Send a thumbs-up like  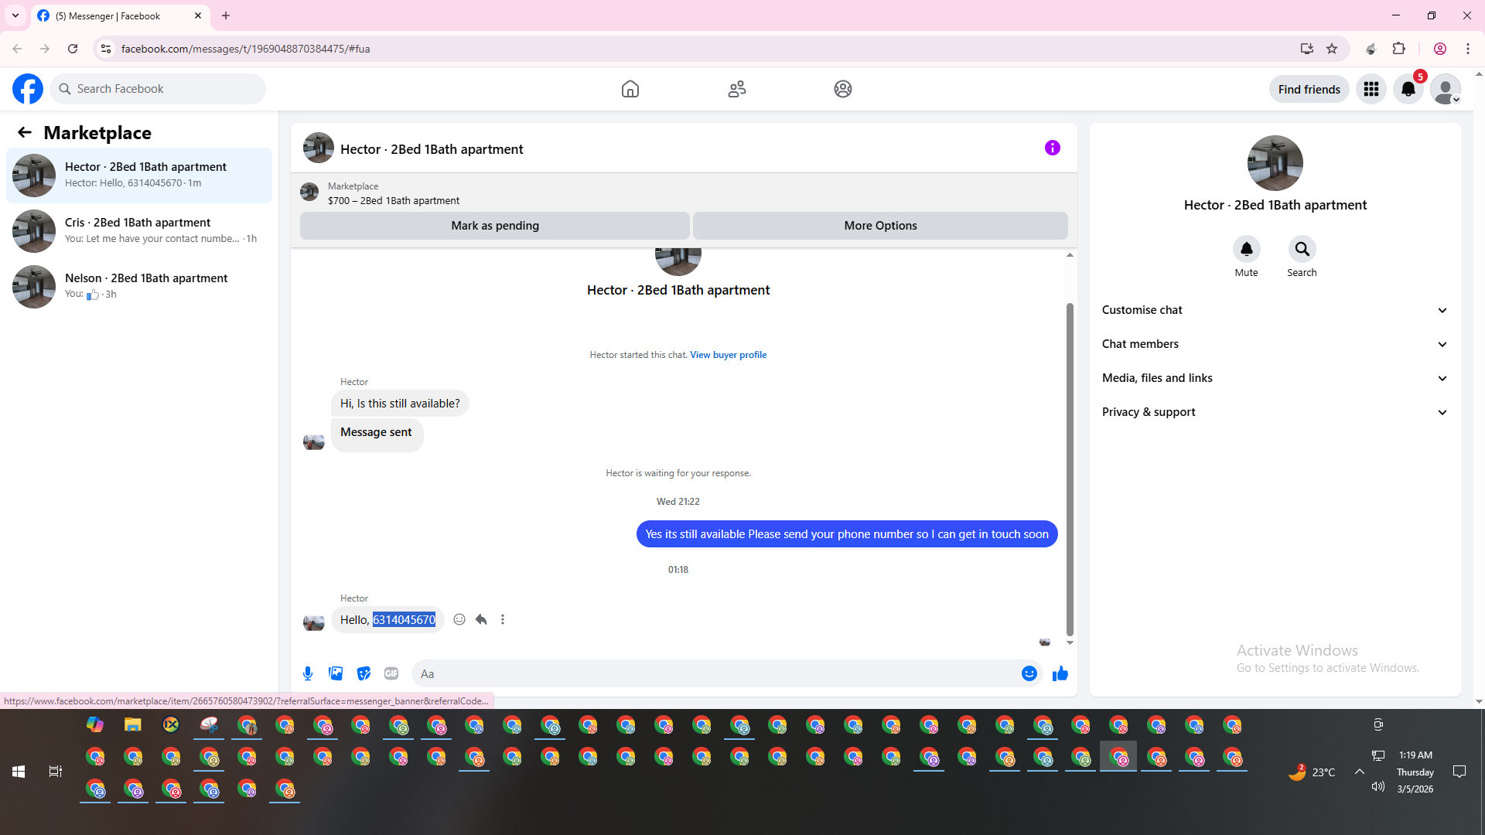pos(1060,673)
